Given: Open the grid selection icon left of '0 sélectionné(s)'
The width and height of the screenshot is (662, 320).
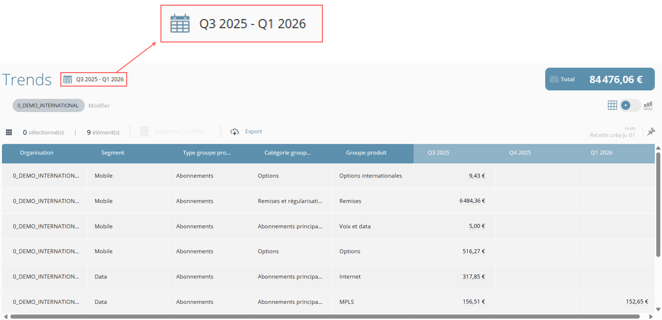Looking at the screenshot, I should point(9,132).
